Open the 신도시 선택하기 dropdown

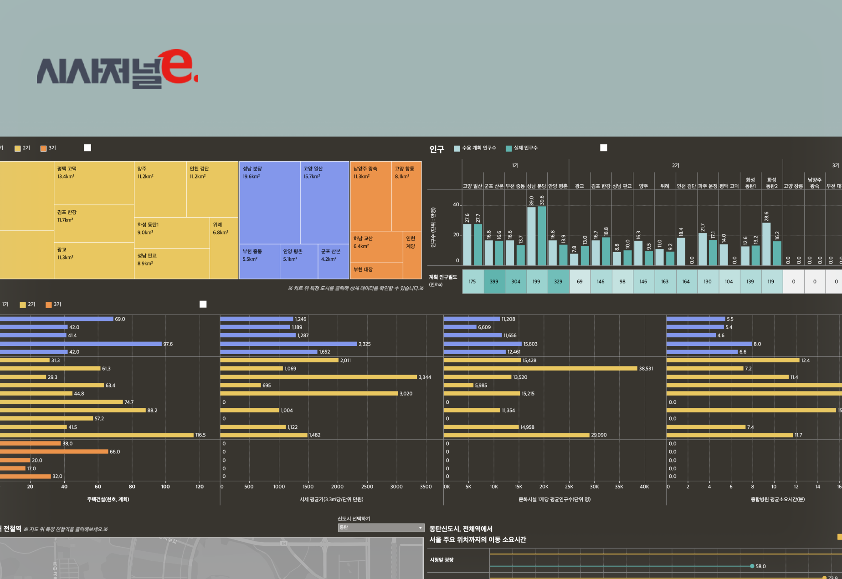(381, 528)
